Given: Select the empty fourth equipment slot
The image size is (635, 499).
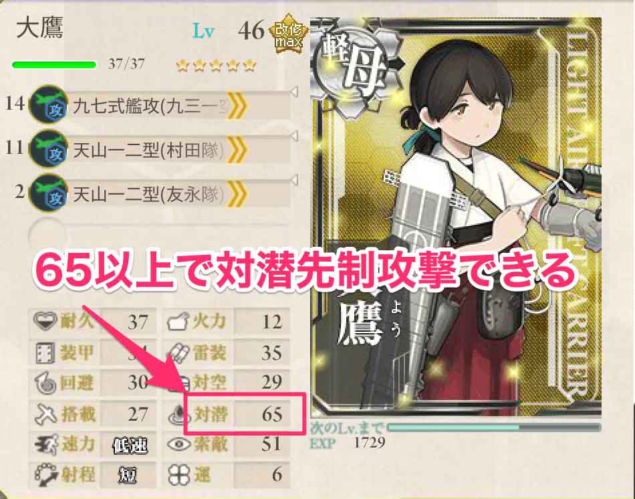Looking at the screenshot, I should point(160,235).
